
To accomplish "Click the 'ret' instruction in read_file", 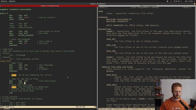I will 11,93.
